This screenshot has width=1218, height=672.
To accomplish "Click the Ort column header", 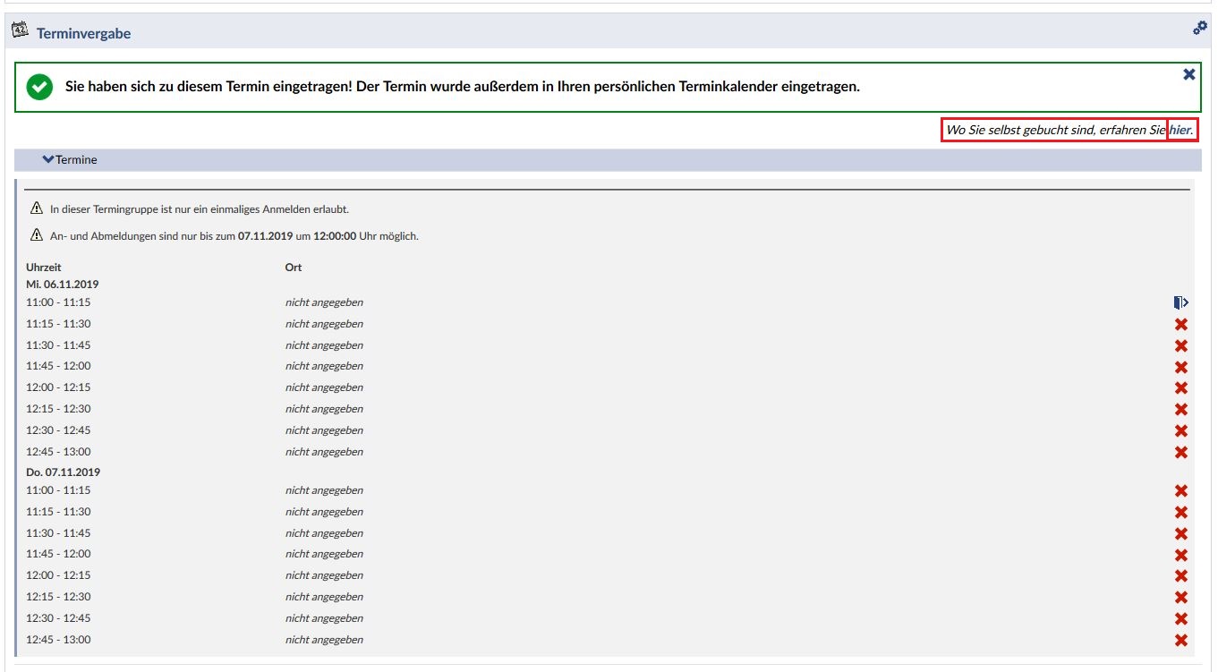I will [294, 267].
